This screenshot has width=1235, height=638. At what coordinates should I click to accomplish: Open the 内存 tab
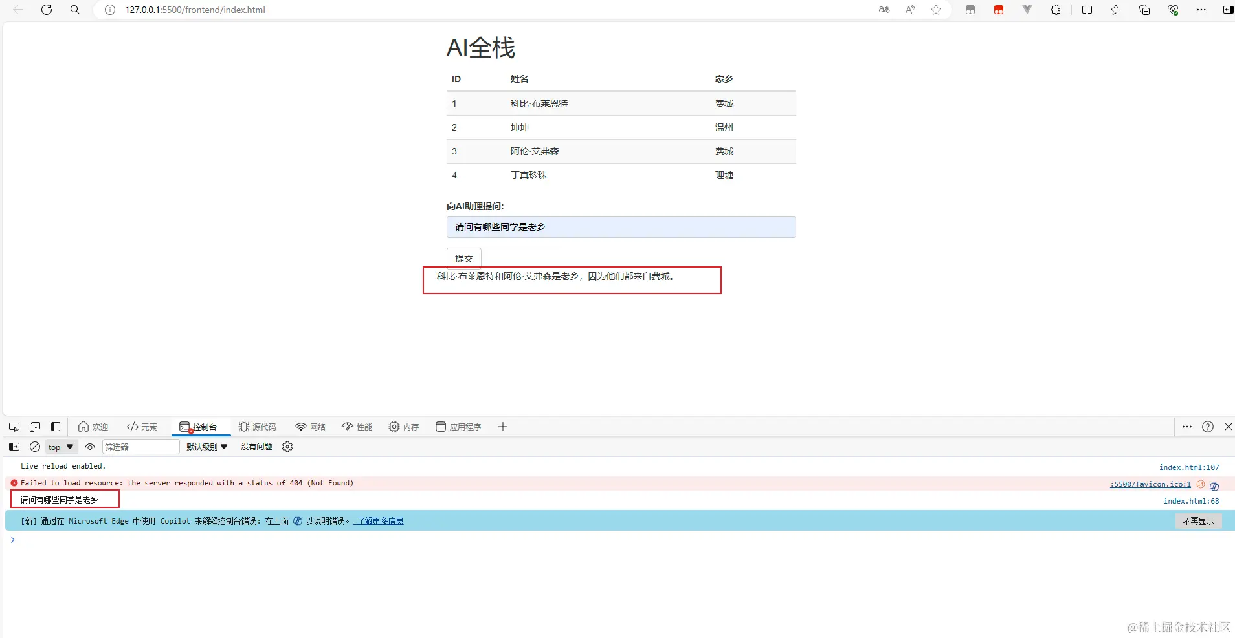click(404, 427)
